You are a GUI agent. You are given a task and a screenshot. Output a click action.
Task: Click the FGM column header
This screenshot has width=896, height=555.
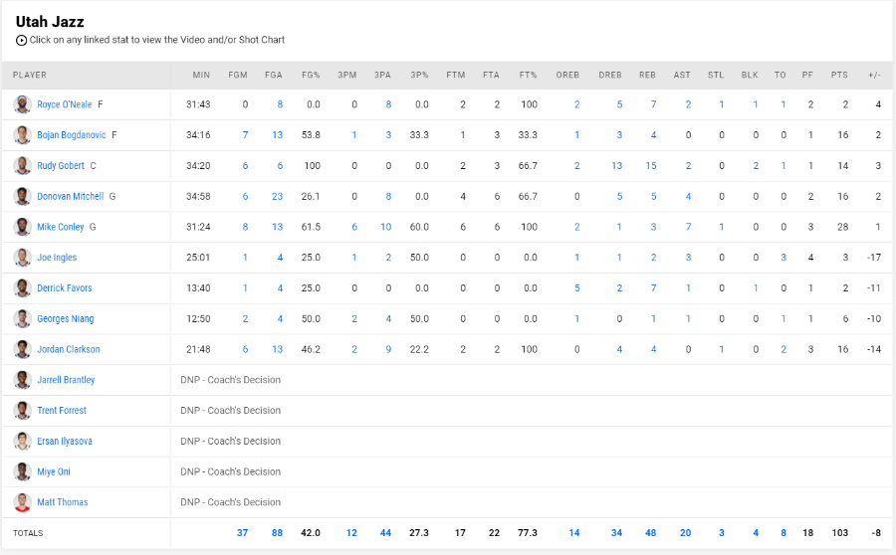[x=238, y=75]
